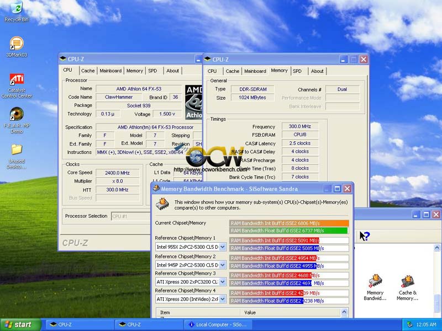The image size is (442, 331).
Task: Select the active Memory tab beside SPD showing timings
Action: pyautogui.click(x=279, y=71)
